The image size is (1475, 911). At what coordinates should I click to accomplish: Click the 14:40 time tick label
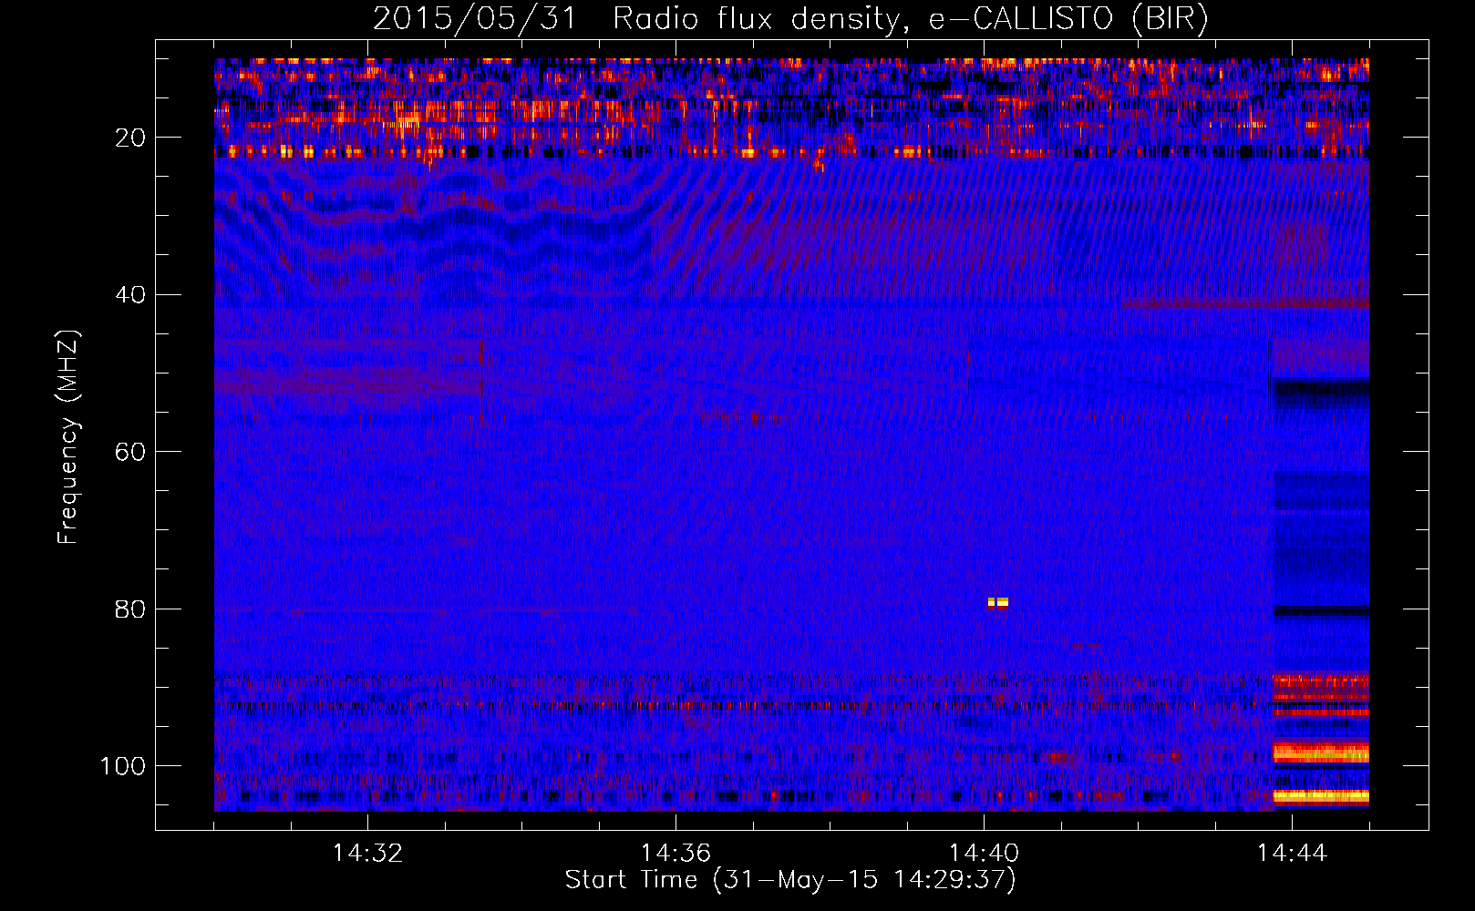click(984, 853)
